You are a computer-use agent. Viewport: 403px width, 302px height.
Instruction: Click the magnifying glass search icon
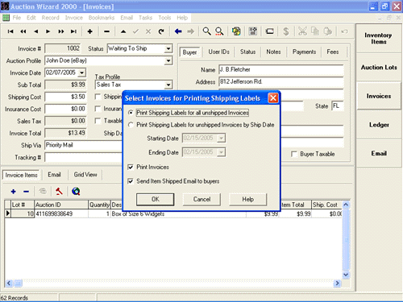coord(206,31)
